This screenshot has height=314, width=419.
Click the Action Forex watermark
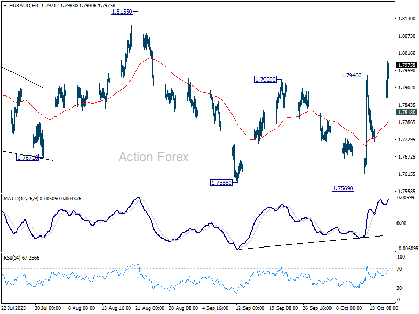pyautogui.click(x=153, y=157)
